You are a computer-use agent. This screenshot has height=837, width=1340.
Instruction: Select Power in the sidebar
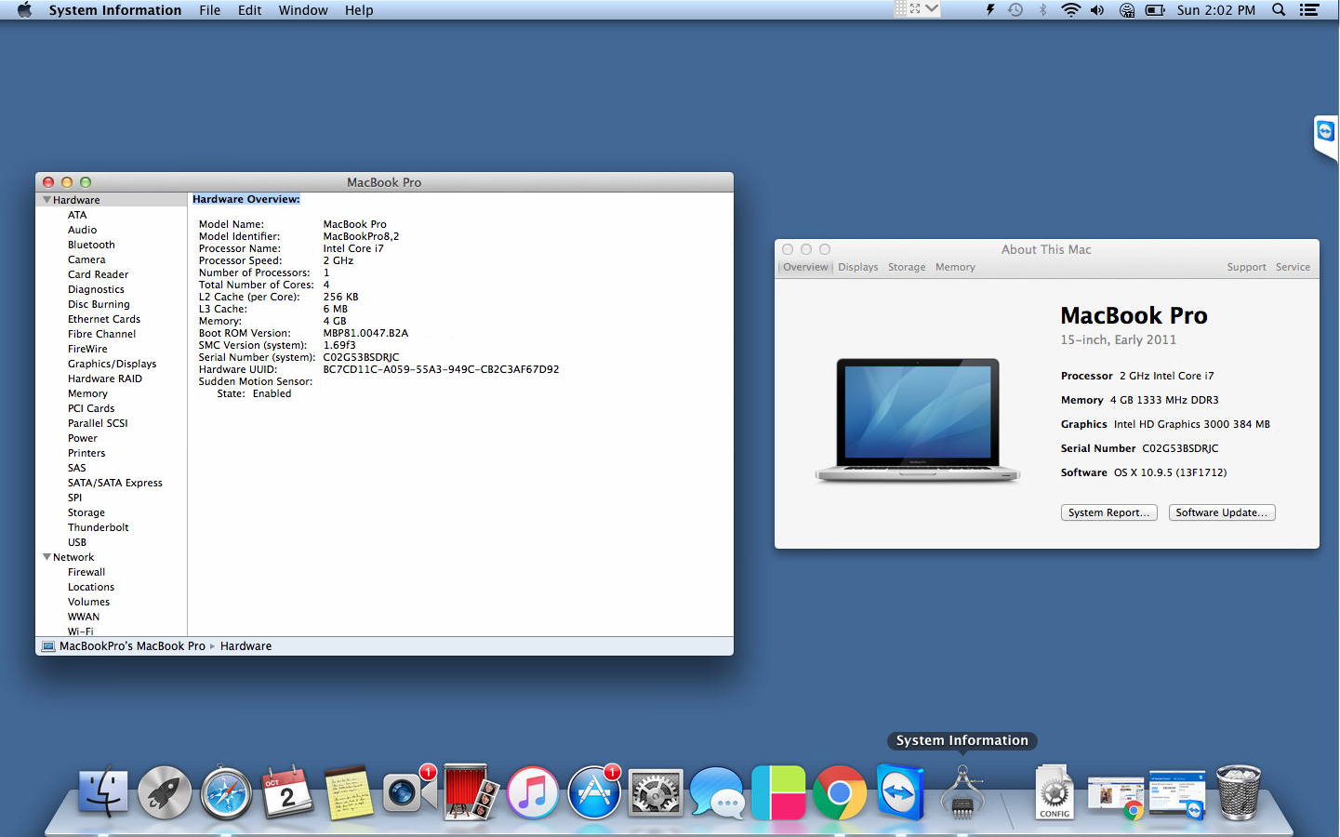[x=82, y=438]
